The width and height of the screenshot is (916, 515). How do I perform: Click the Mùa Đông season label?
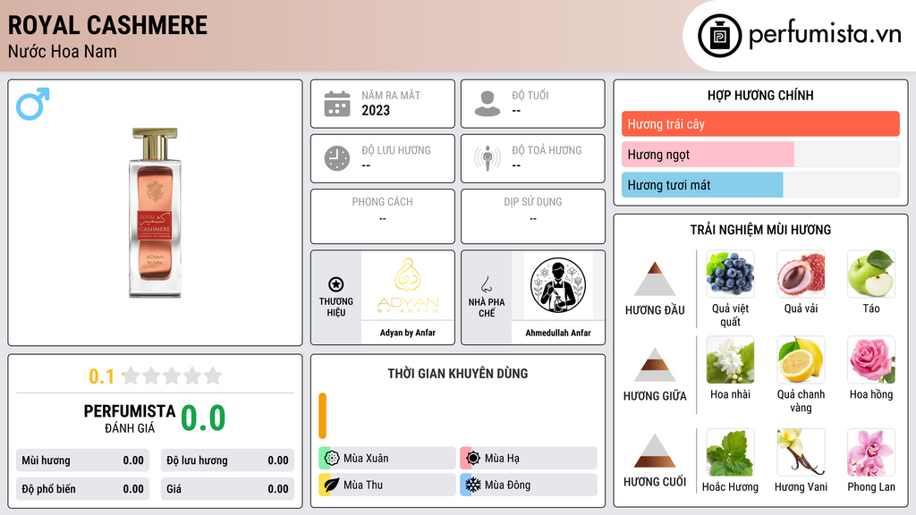click(x=508, y=485)
